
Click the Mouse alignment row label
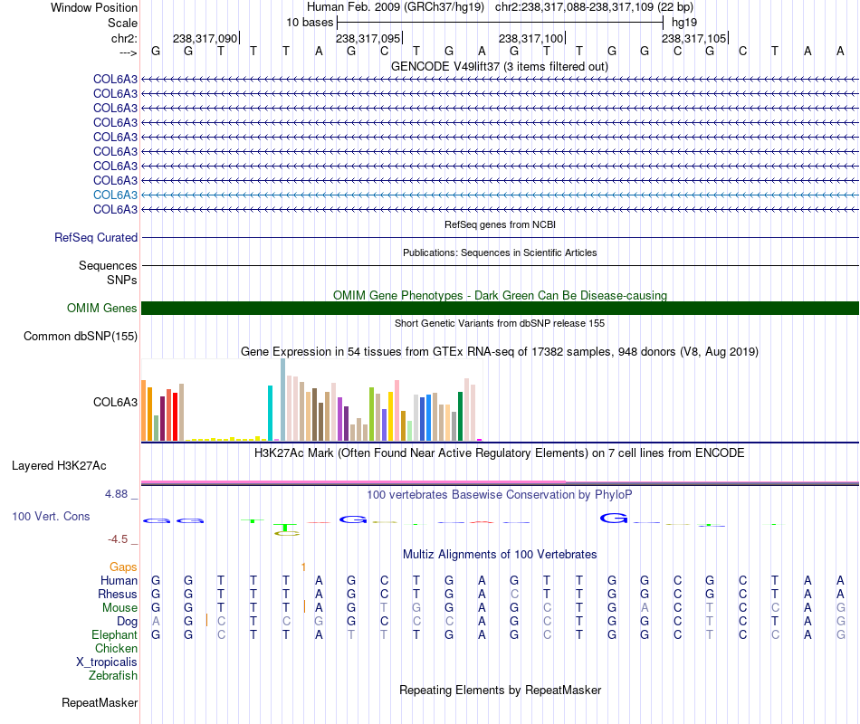click(x=119, y=608)
